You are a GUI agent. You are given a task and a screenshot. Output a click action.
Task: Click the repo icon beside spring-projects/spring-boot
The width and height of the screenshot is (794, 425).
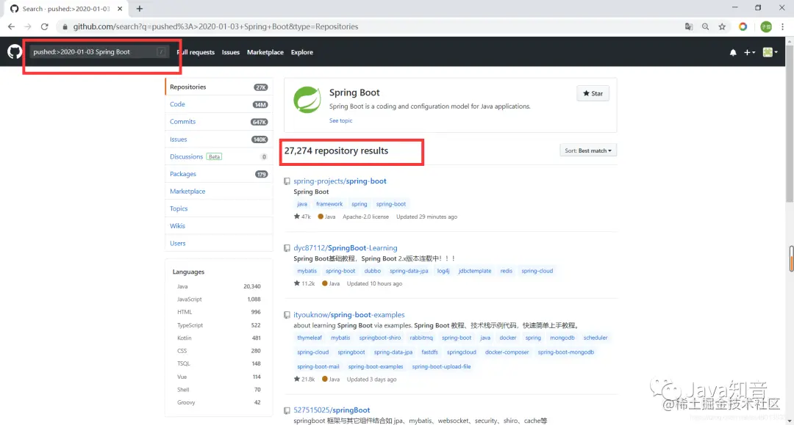tap(287, 181)
